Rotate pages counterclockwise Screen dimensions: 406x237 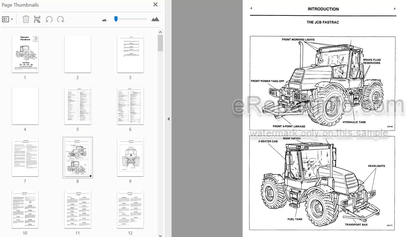click(x=49, y=19)
